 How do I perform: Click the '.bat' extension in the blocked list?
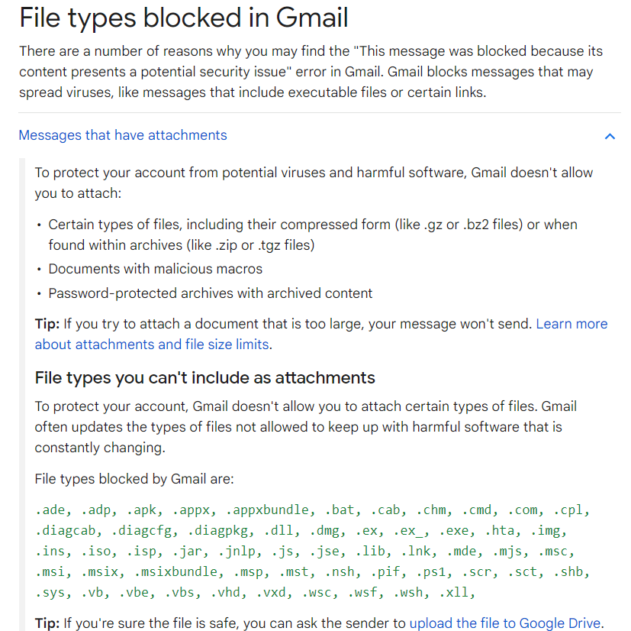(x=340, y=510)
